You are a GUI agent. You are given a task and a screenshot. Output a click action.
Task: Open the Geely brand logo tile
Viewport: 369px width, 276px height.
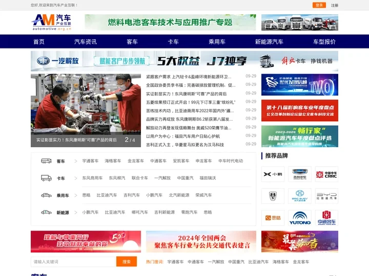pos(300,174)
